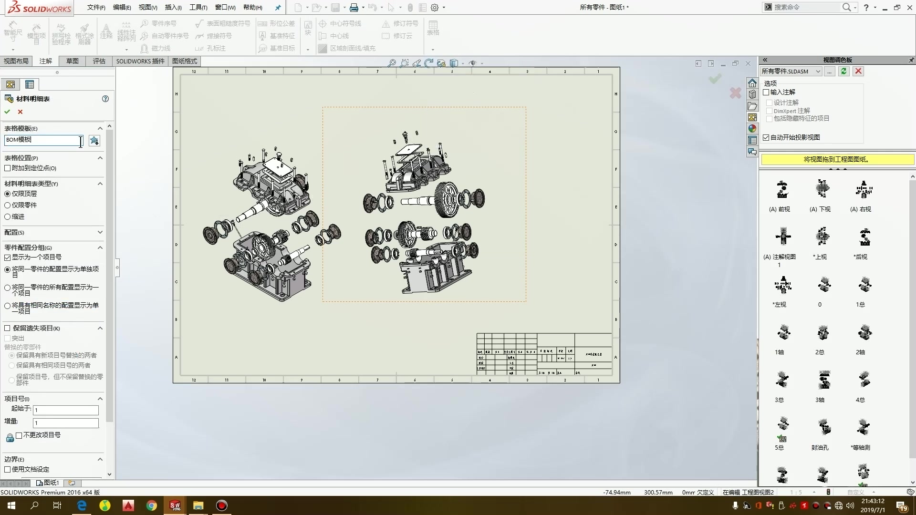Image resolution: width=916 pixels, height=515 pixels.
Task: Open Custom Properties icon in task pane
Action: pos(752,140)
